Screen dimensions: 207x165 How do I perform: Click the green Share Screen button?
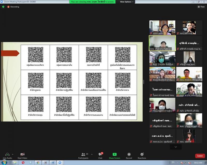tap(114, 156)
